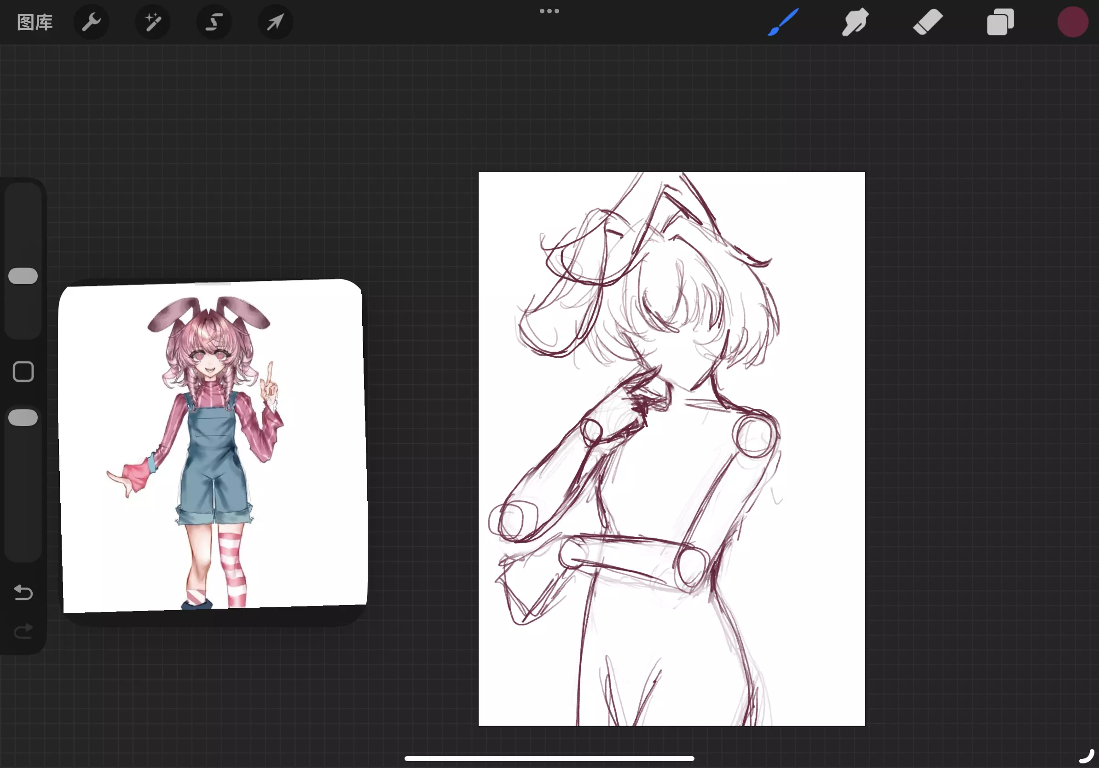Activate the Selection S-shaped tool
Viewport: 1099px width, 768px height.
tap(214, 22)
